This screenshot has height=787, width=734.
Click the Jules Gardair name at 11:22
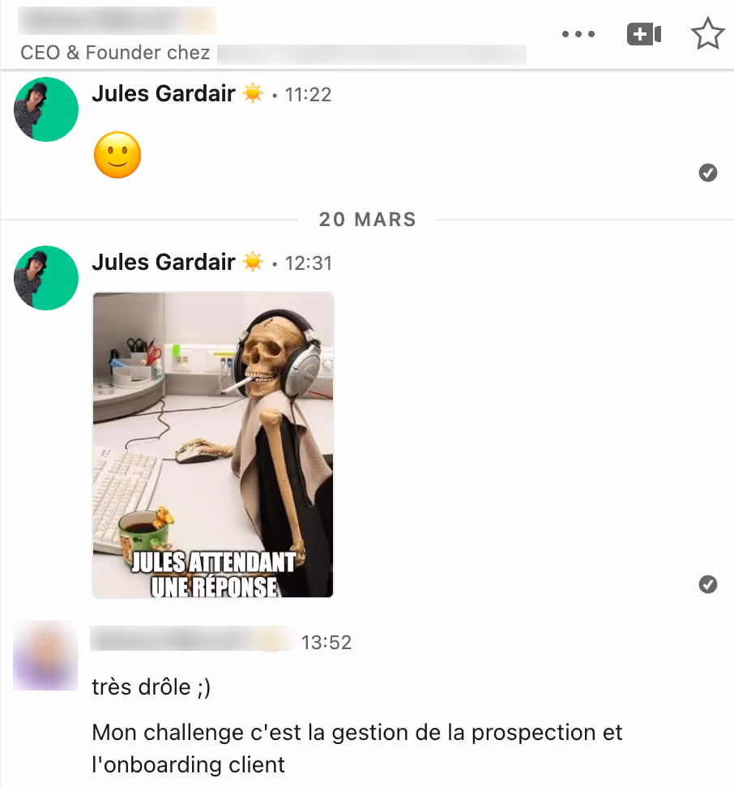click(x=164, y=94)
